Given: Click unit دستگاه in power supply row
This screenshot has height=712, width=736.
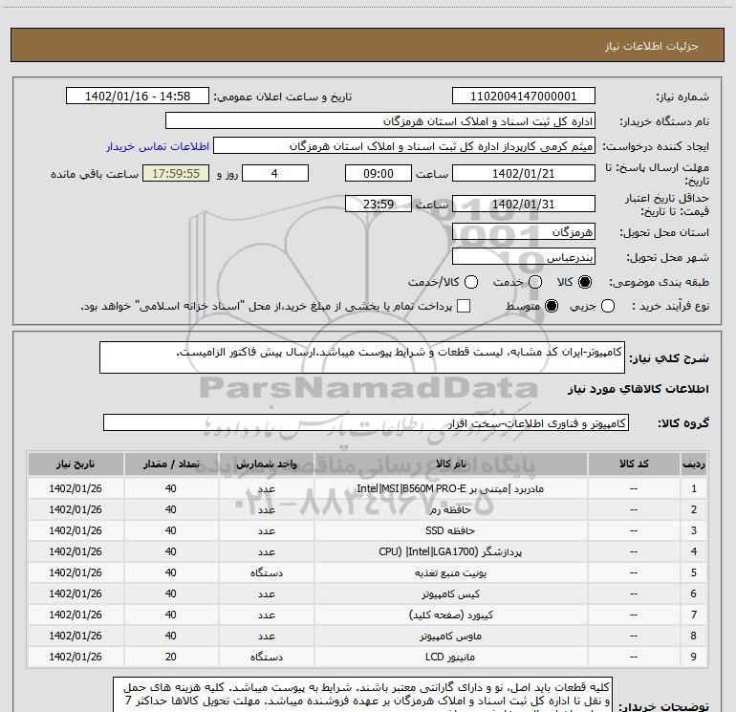Looking at the screenshot, I should (266, 572).
